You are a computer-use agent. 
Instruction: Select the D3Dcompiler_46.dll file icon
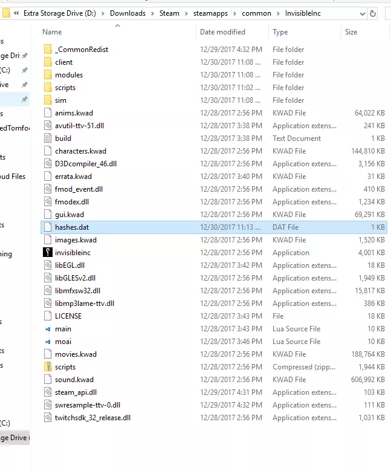coord(48,164)
